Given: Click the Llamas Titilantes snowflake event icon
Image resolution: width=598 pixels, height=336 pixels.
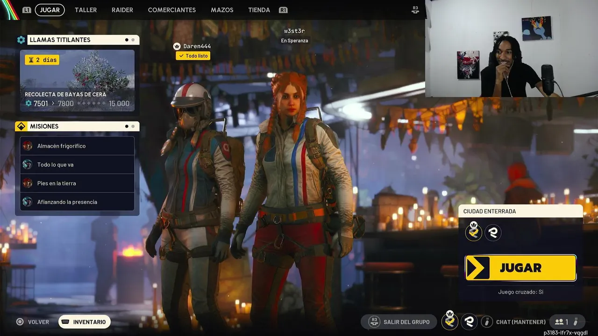Looking at the screenshot, I should (21, 40).
